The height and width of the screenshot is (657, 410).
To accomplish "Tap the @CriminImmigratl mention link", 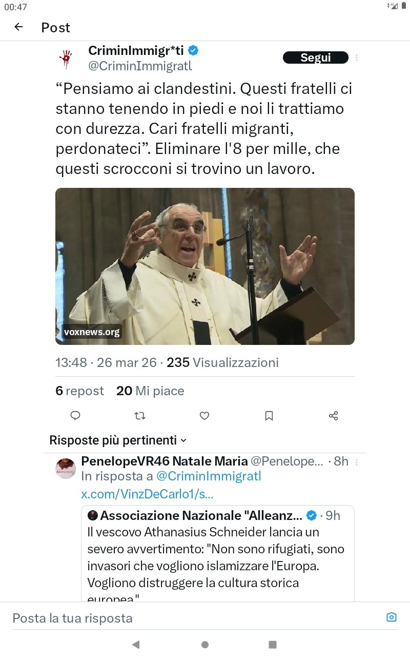I will tap(209, 476).
